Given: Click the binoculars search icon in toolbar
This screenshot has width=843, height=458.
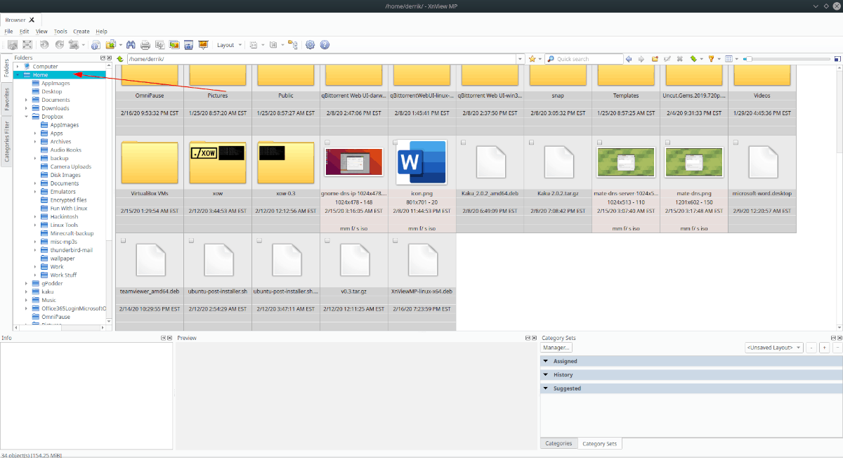Looking at the screenshot, I should tap(131, 45).
